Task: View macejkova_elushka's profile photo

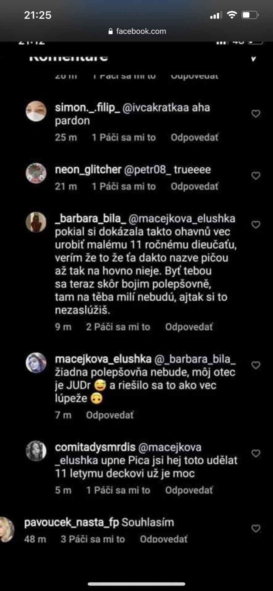Action: (36, 363)
